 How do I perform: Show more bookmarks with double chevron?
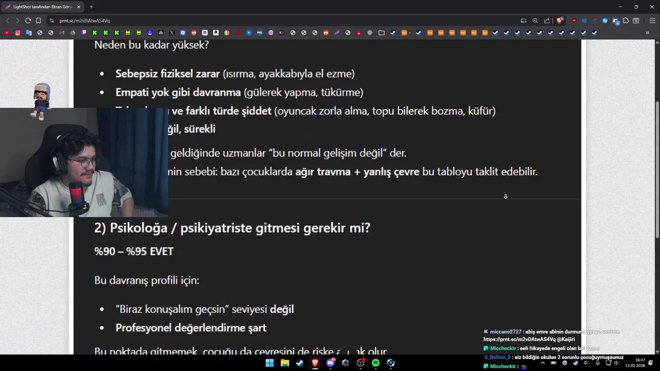pos(648,33)
